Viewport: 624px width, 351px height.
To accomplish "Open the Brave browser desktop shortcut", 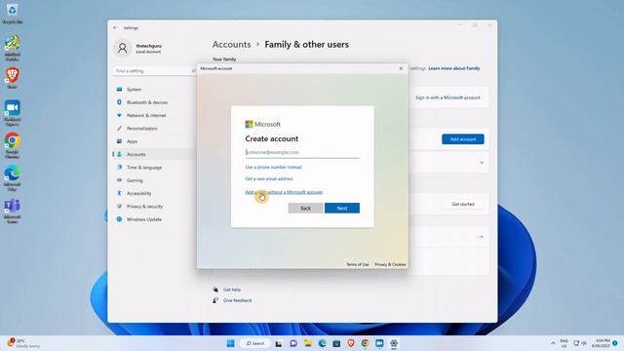I will 12,78.
